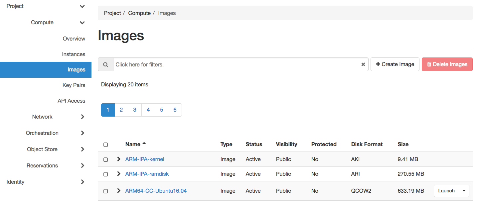Open the dropdown arrow beside Launch
This screenshot has height=201, width=479.
click(x=464, y=191)
